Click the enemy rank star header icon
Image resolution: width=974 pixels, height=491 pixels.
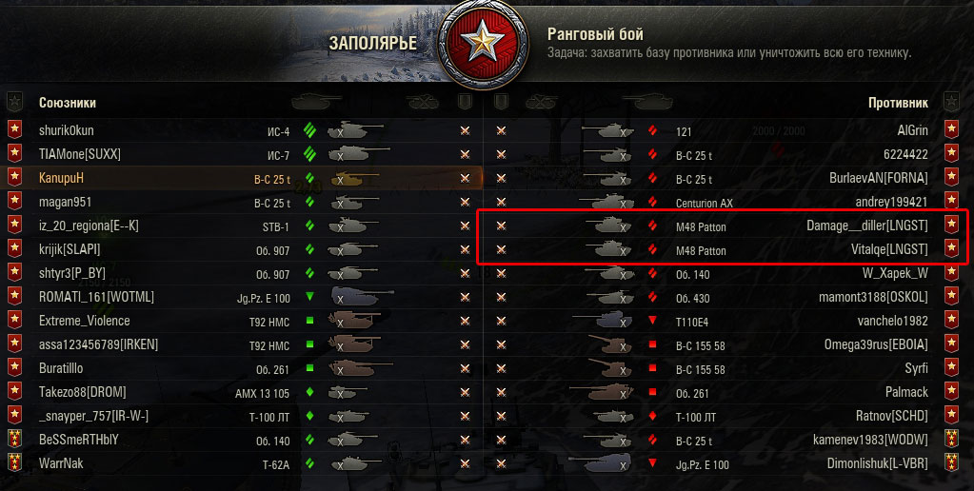point(951,101)
